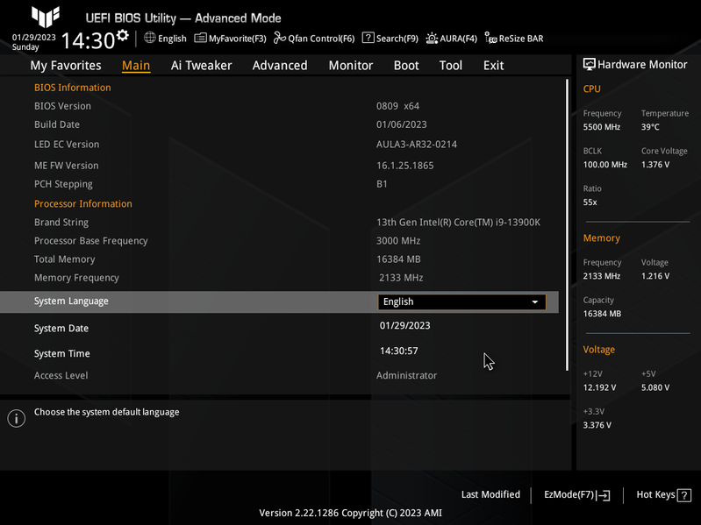
Task: Click the globe language icon
Action: (150, 39)
